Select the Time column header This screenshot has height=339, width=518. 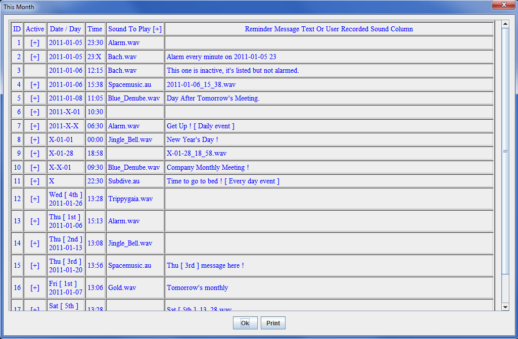click(95, 29)
